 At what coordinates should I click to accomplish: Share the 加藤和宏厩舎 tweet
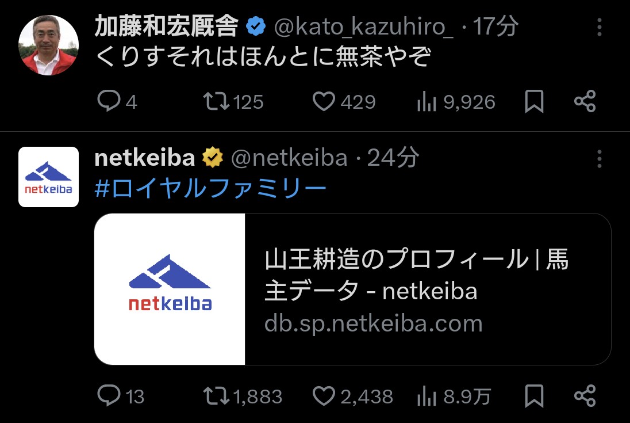coord(585,102)
